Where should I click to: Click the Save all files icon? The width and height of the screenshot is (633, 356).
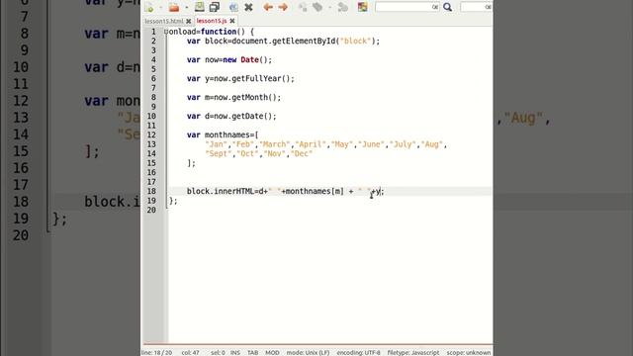(215, 7)
